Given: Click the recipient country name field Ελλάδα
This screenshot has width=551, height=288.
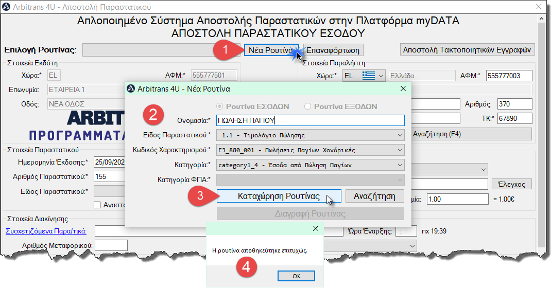Looking at the screenshot, I should [x=422, y=76].
